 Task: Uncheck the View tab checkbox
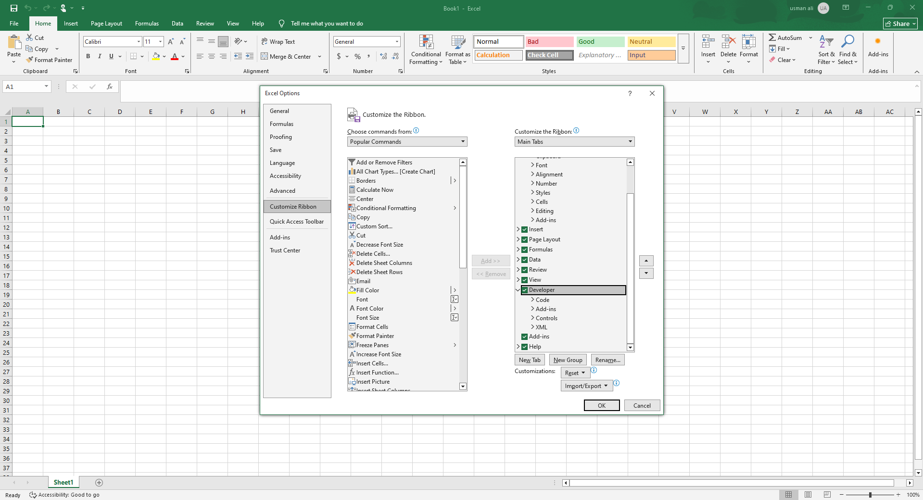tap(524, 280)
